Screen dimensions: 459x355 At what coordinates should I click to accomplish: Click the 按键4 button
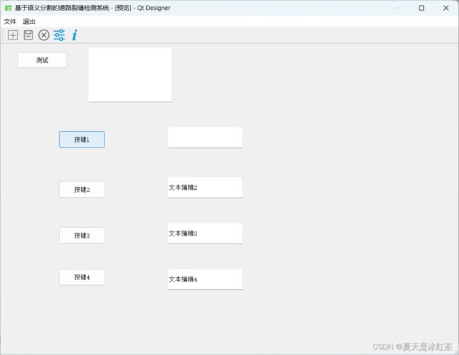tap(82, 277)
